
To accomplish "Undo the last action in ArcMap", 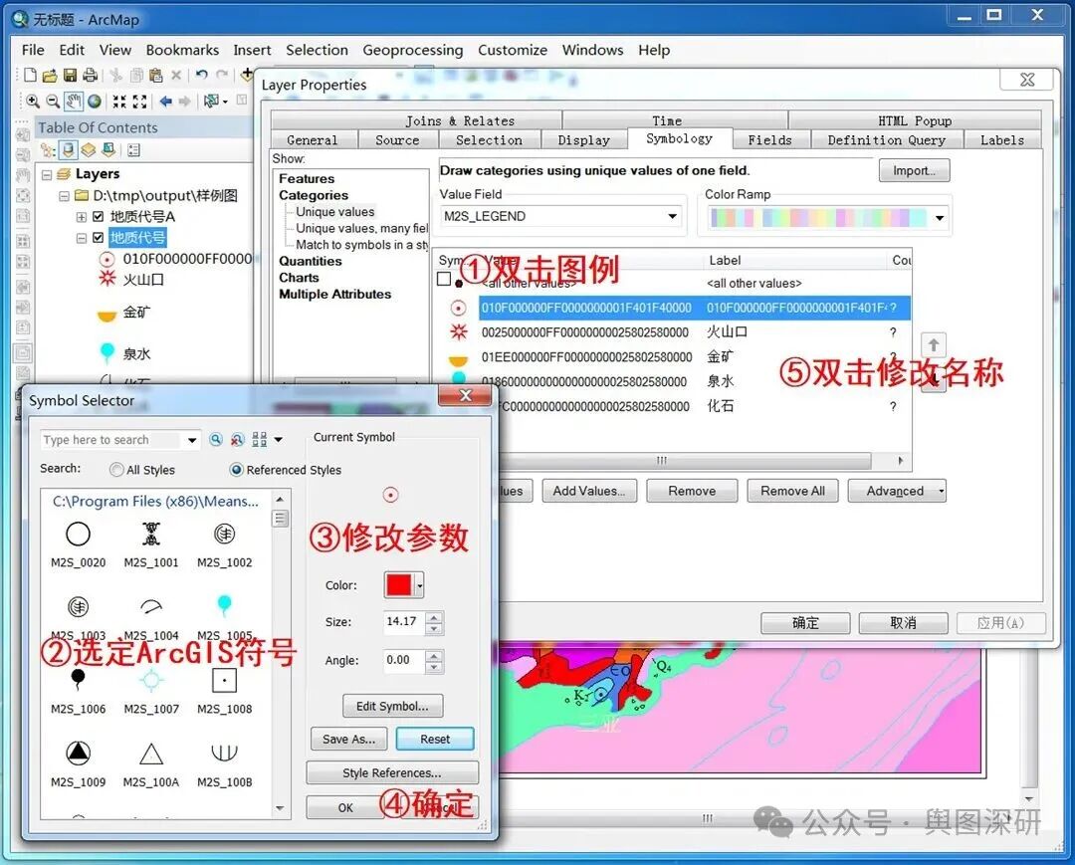I will coord(201,75).
